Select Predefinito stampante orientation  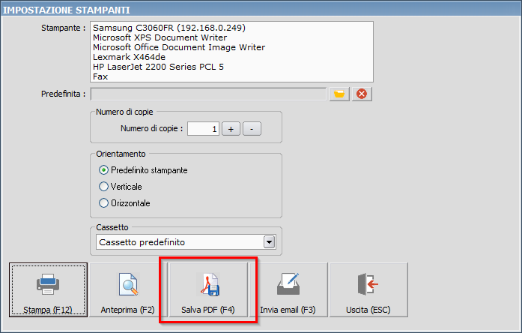(x=143, y=170)
